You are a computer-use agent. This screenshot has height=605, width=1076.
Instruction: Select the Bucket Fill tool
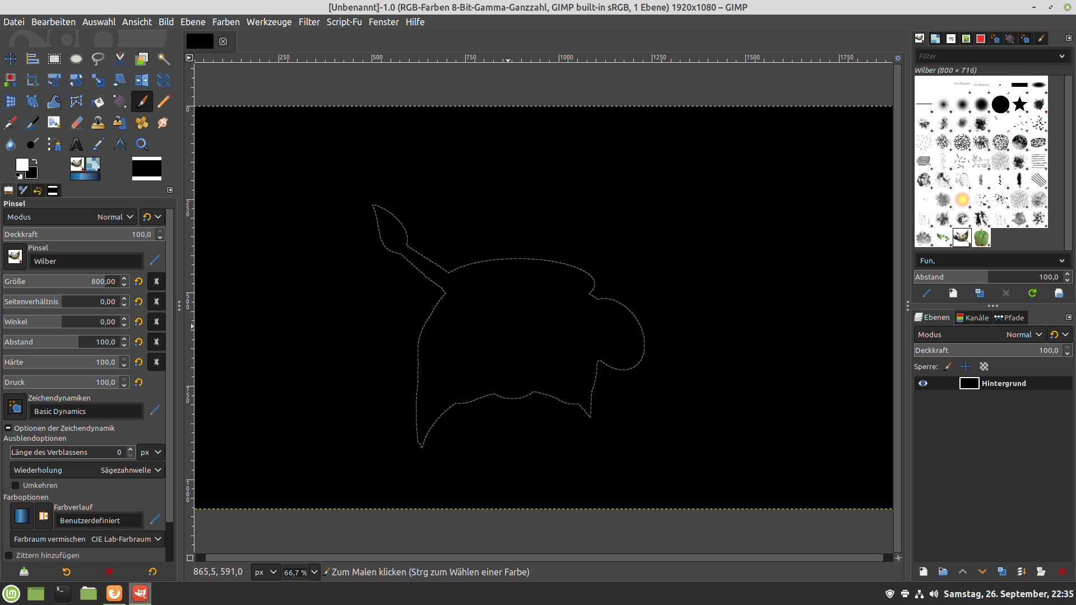point(98,101)
